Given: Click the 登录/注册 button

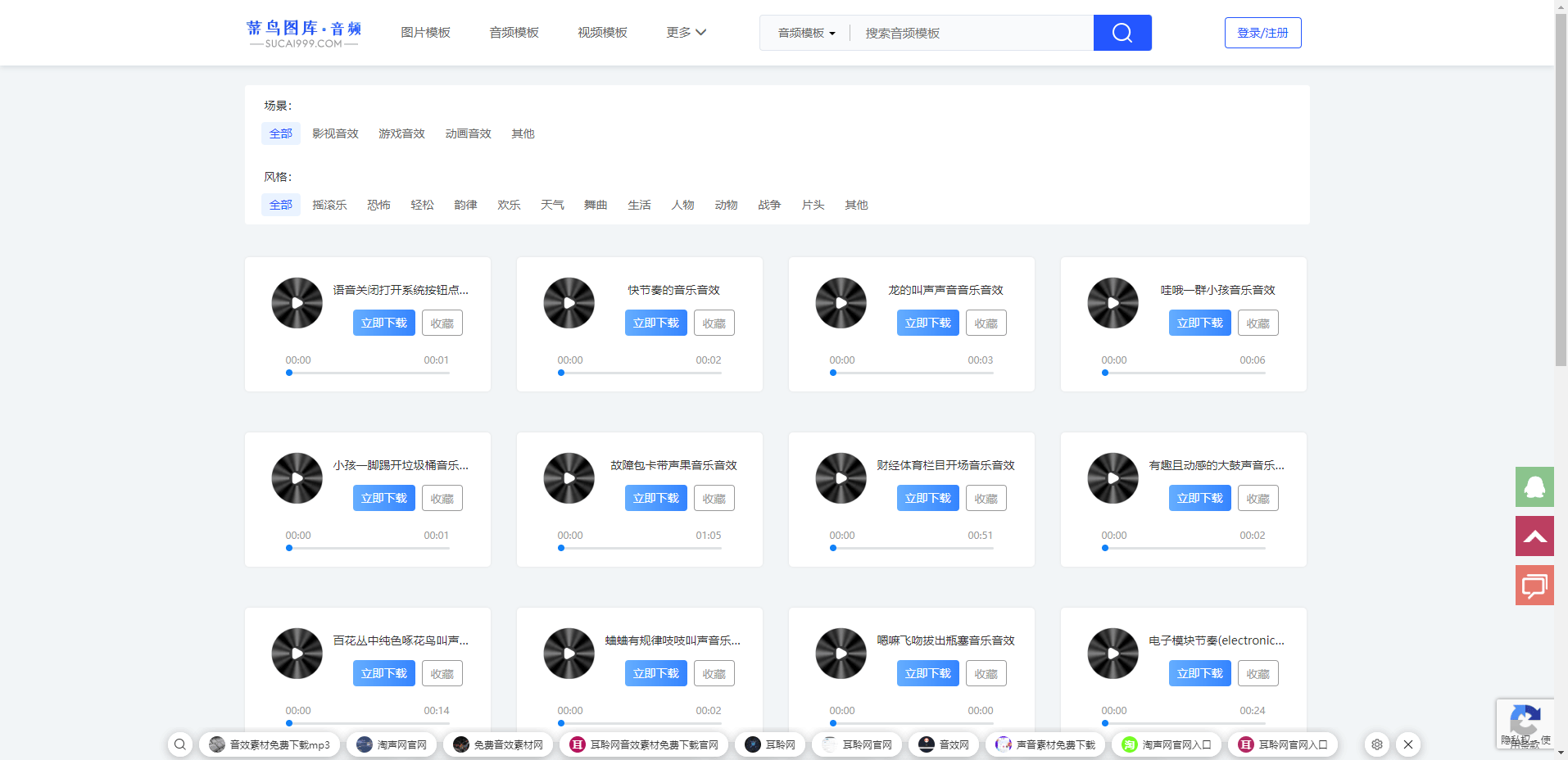Looking at the screenshot, I should pos(1262,33).
